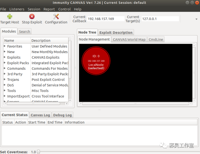Open the CANVAS World Map tab
The height and width of the screenshot is (154, 200).
pyautogui.click(x=129, y=40)
